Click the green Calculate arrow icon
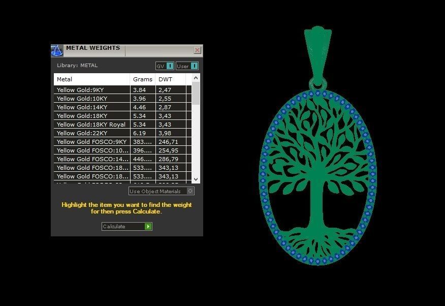This screenshot has height=306, width=445. coord(148,226)
